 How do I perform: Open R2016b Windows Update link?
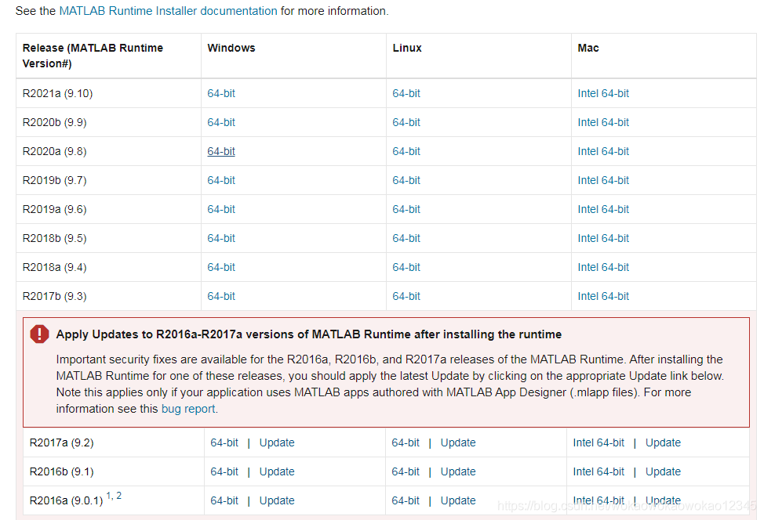[277, 472]
